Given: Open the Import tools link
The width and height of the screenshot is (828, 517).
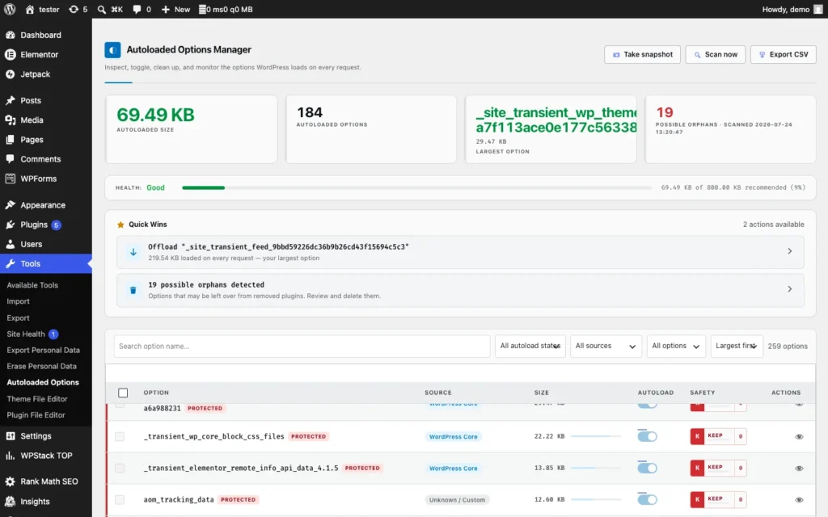Looking at the screenshot, I should tap(18, 301).
